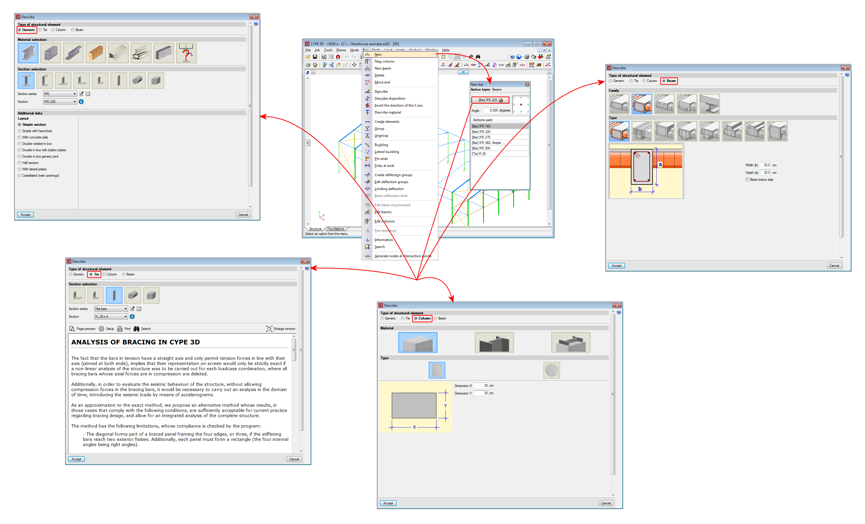The width and height of the screenshot is (865, 524).
Task: Select Generic radio in top-left dialog
Action: pyautogui.click(x=20, y=30)
